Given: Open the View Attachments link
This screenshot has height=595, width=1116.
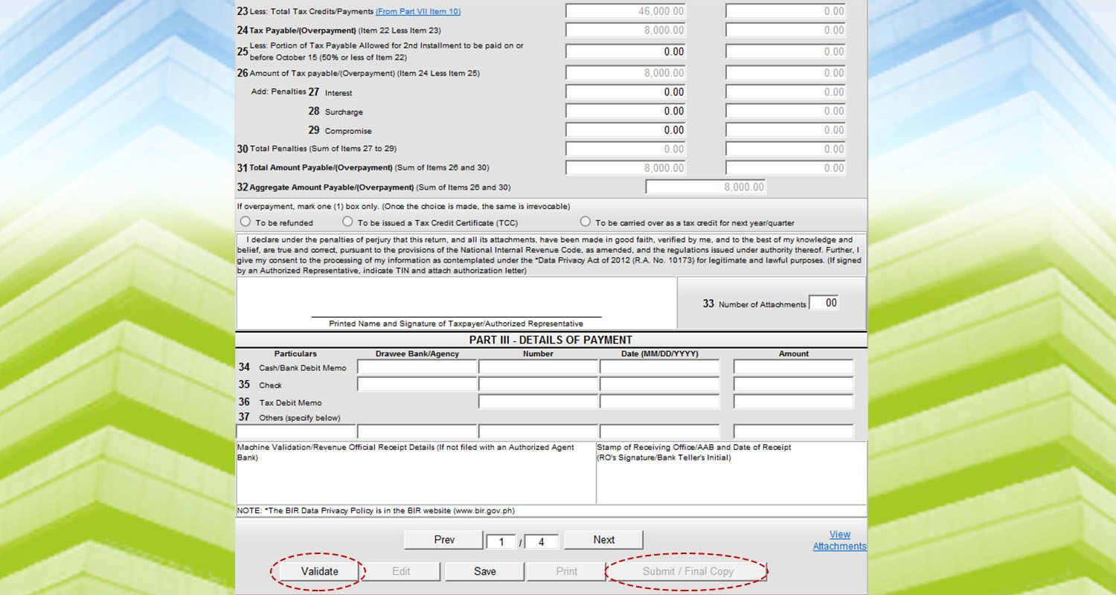Looking at the screenshot, I should tap(840, 540).
